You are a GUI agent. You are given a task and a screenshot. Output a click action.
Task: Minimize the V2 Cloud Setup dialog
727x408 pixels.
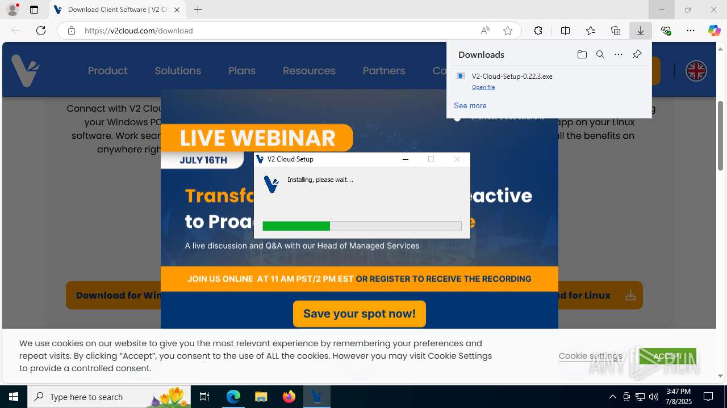(406, 159)
